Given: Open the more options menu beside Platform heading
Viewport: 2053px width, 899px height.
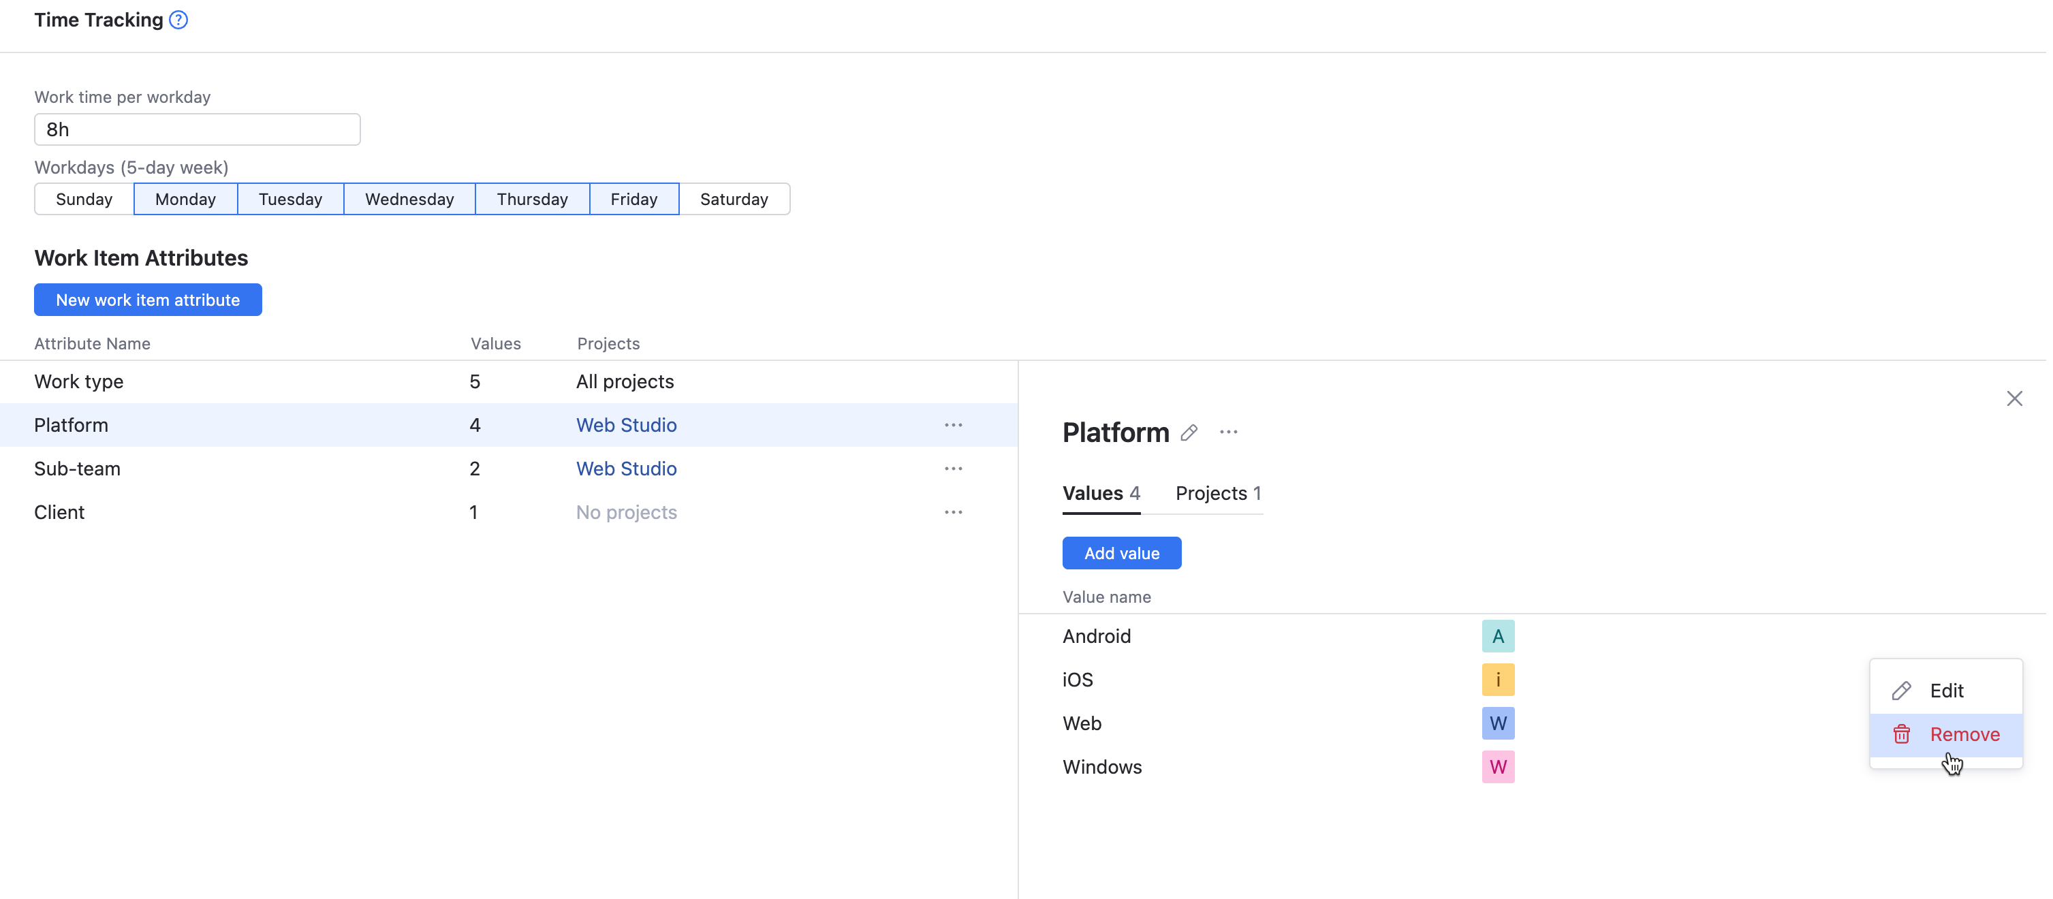Looking at the screenshot, I should pyautogui.click(x=1228, y=432).
